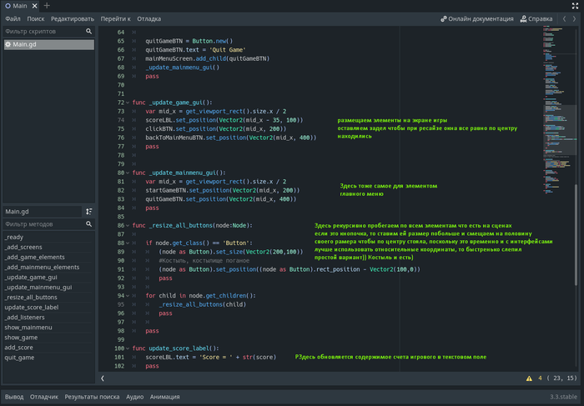The image size is (584, 406).
Task: Open Онлайн документация link
Action: 476,18
